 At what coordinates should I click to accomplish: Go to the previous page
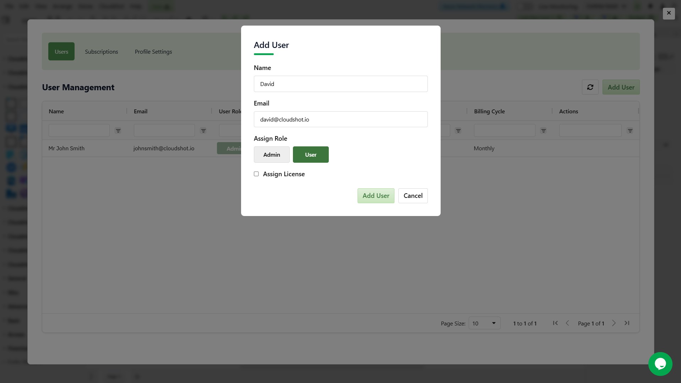tap(567, 323)
